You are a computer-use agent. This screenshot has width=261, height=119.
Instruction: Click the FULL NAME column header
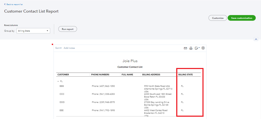pos(127,74)
